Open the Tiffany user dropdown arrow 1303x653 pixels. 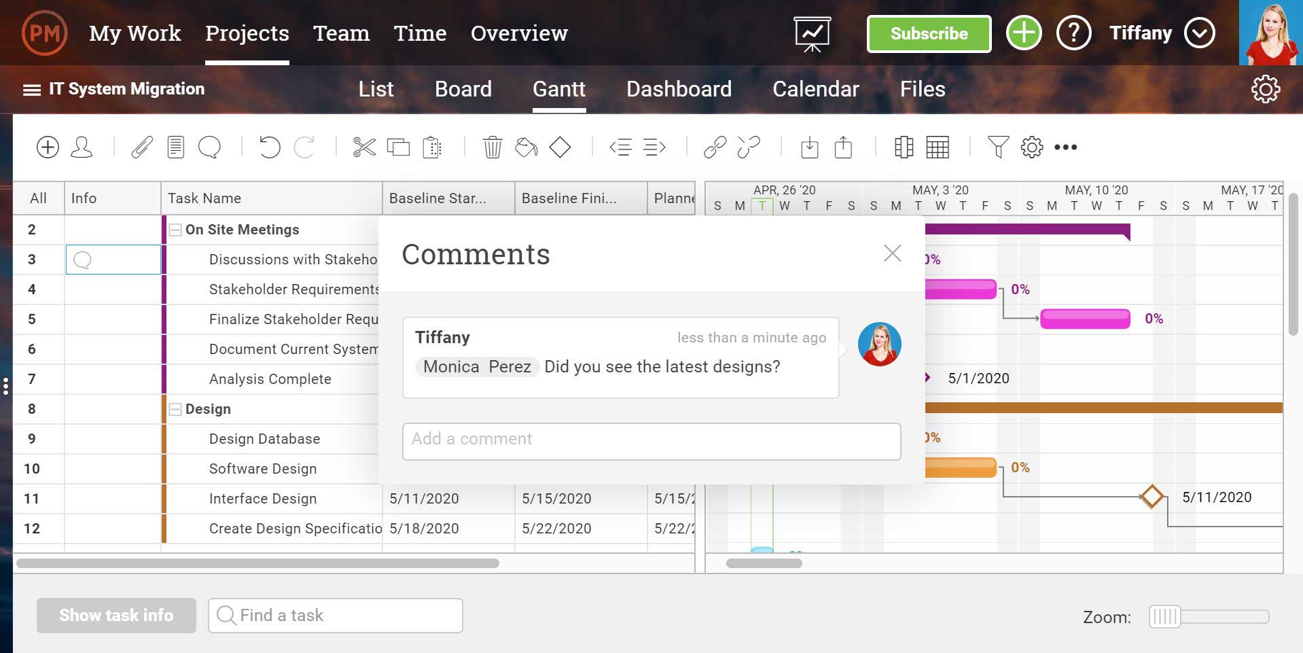pyautogui.click(x=1199, y=33)
